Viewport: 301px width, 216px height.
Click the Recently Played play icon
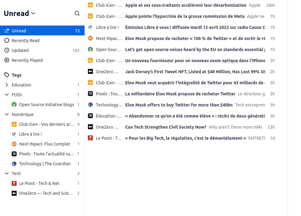pyautogui.click(x=7, y=60)
